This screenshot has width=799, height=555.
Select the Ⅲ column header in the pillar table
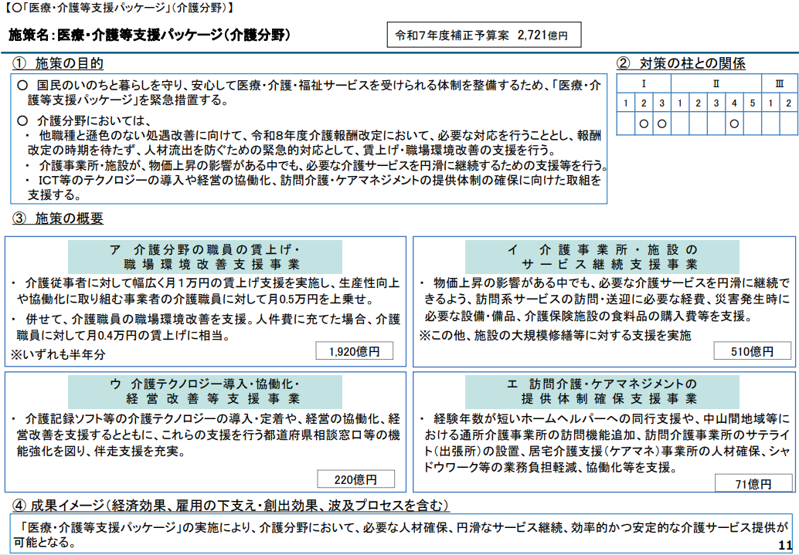(779, 83)
